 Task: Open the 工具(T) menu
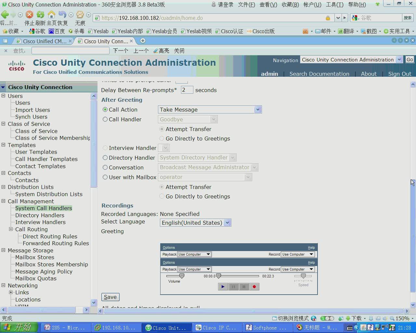point(335,5)
